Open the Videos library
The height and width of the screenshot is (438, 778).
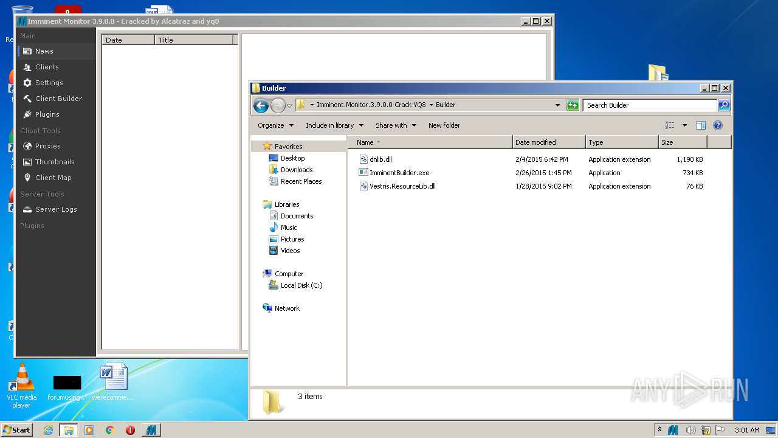pos(290,251)
